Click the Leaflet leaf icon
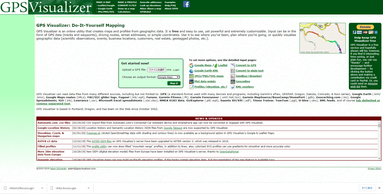The height and width of the screenshot is (194, 383). tap(215, 66)
